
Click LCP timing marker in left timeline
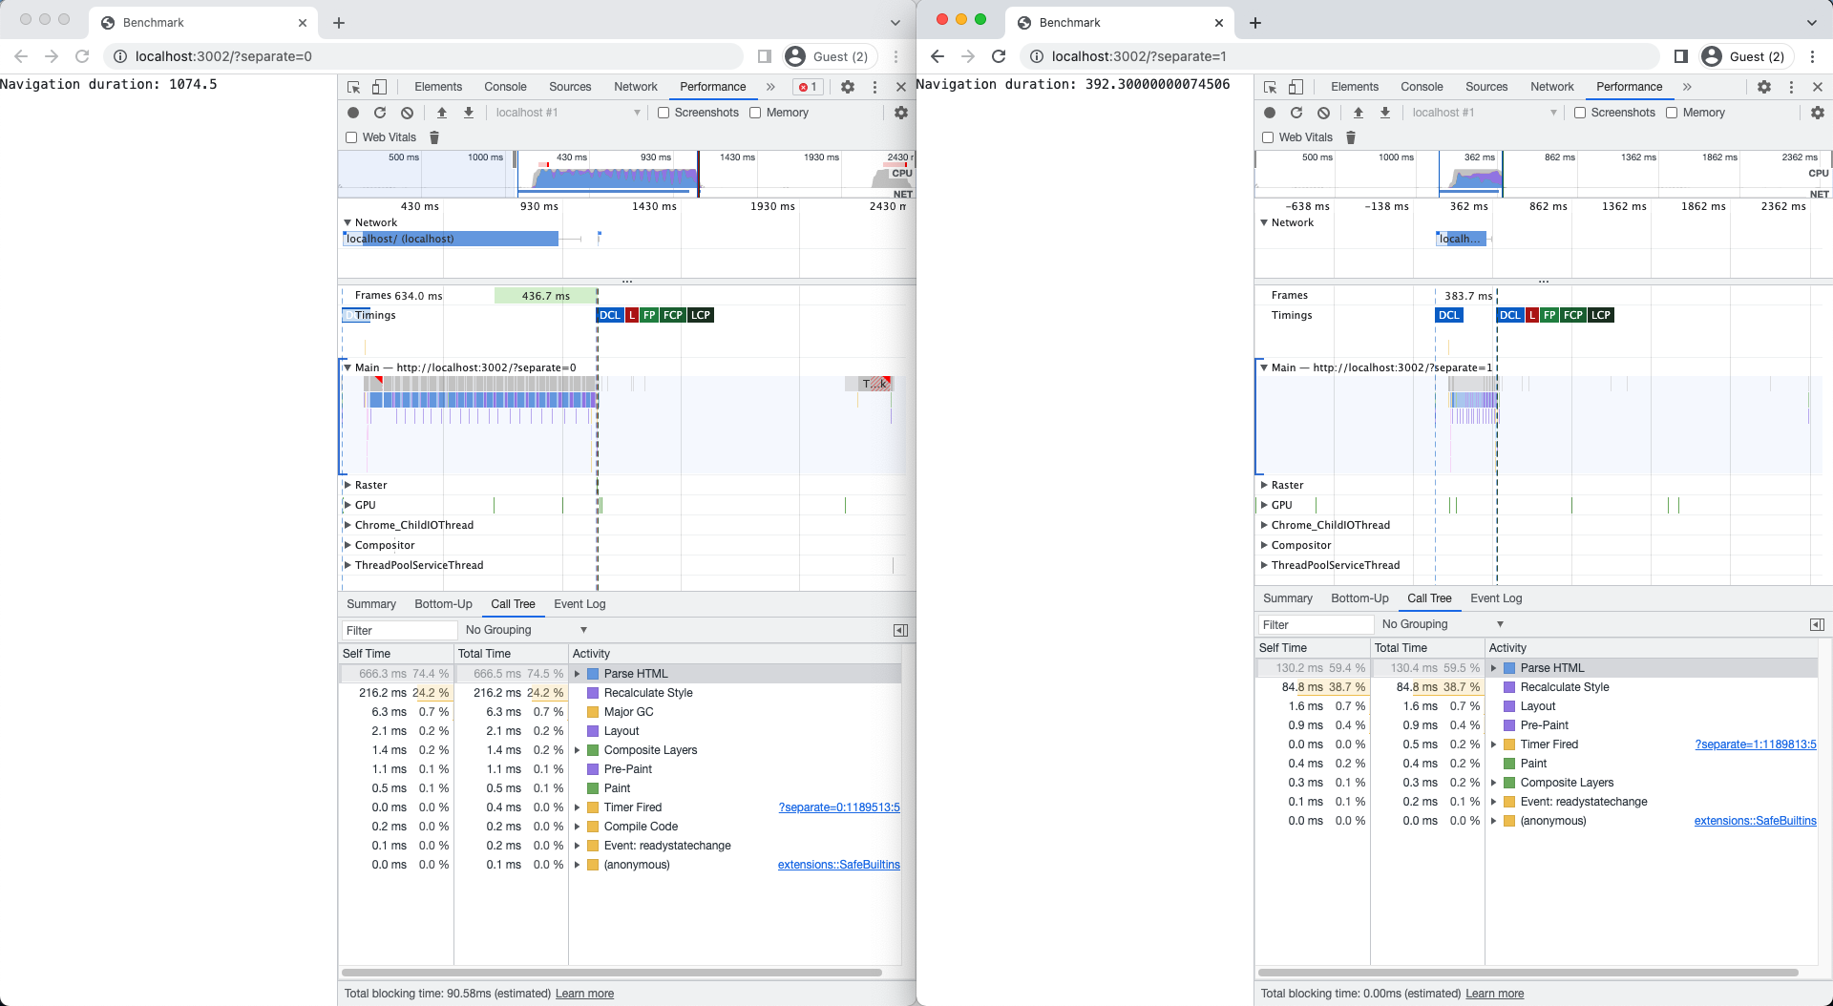pos(701,315)
